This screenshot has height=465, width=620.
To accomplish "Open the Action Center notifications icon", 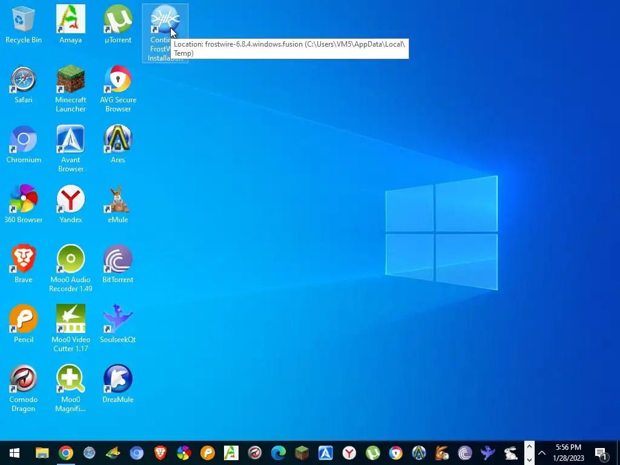I will (x=601, y=453).
